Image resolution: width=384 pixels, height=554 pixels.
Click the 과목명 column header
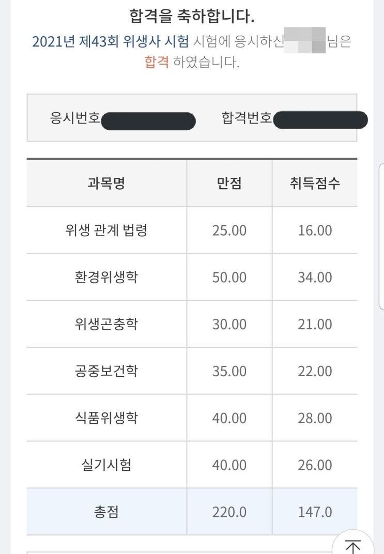[x=106, y=183]
